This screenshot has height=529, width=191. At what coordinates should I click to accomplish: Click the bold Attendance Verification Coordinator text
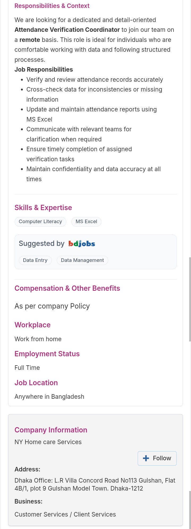pyautogui.click(x=67, y=30)
